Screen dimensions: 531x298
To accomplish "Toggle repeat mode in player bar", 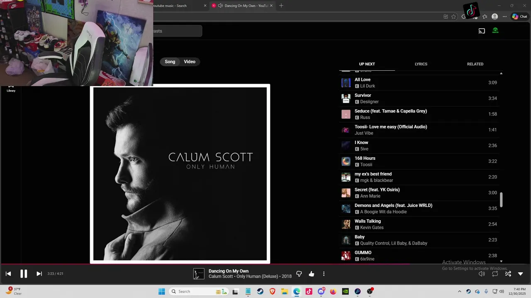I will click(x=495, y=274).
